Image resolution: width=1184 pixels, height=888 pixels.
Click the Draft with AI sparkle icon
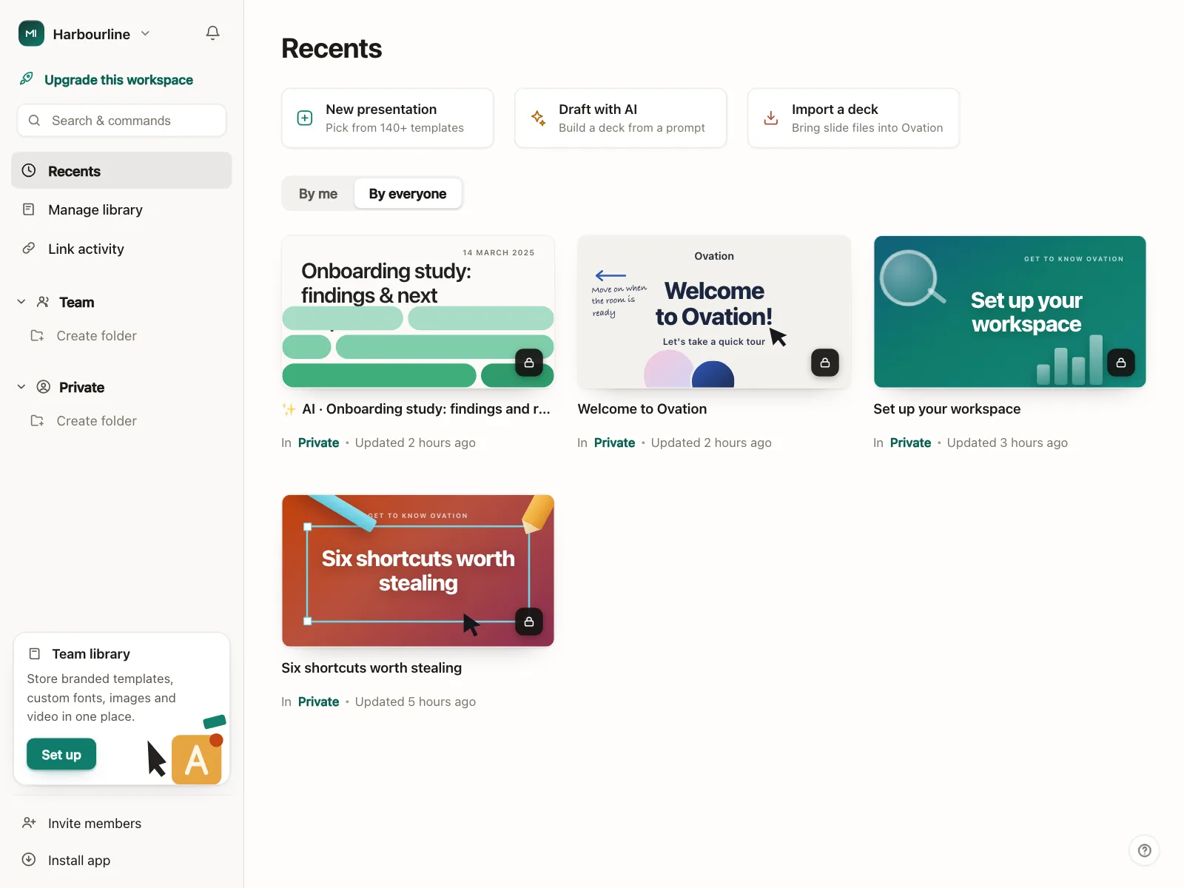pyautogui.click(x=538, y=118)
